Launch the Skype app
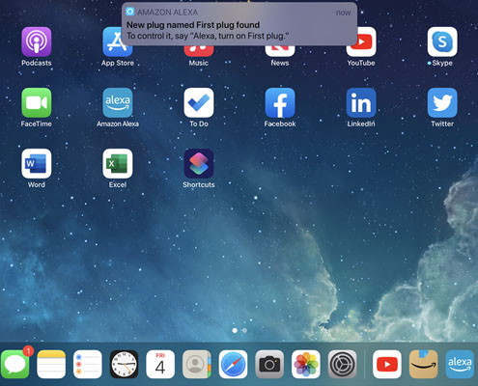The width and height of the screenshot is (478, 386). pyautogui.click(x=442, y=41)
